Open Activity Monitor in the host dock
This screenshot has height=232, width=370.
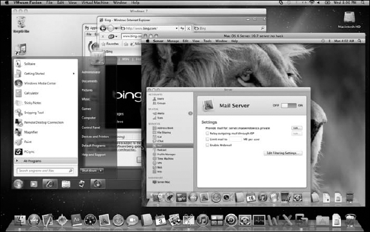point(259,220)
